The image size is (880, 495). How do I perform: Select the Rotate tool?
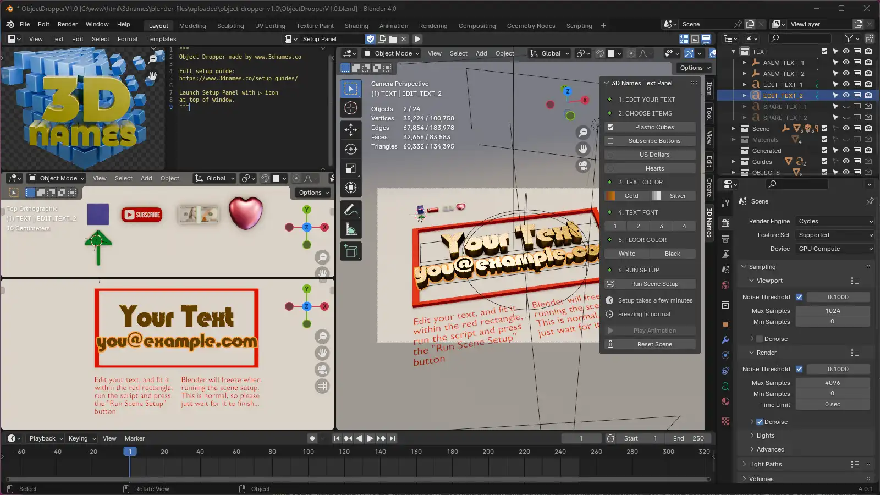click(x=351, y=149)
